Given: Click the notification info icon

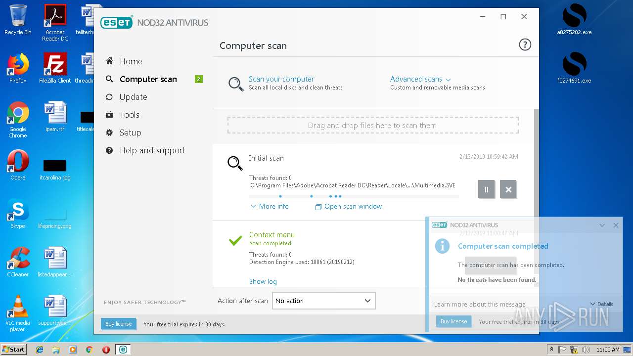Looking at the screenshot, I should (x=442, y=246).
